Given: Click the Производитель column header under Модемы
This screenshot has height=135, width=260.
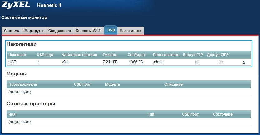Looking at the screenshot, I should (23, 84).
